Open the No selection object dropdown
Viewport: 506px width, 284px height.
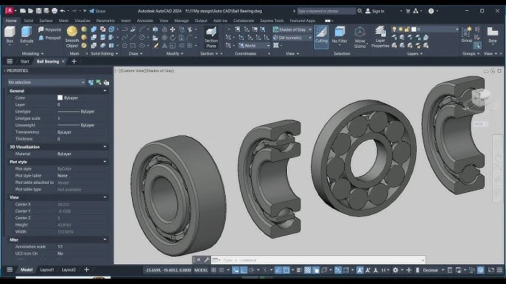click(x=46, y=82)
